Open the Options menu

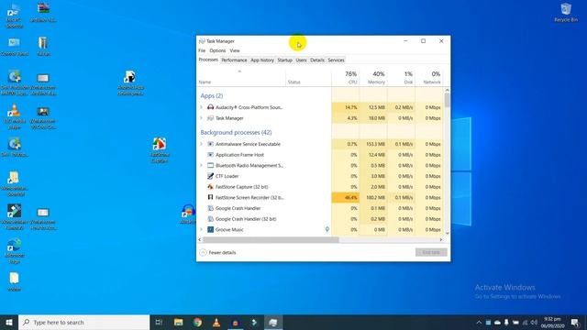pyautogui.click(x=217, y=50)
